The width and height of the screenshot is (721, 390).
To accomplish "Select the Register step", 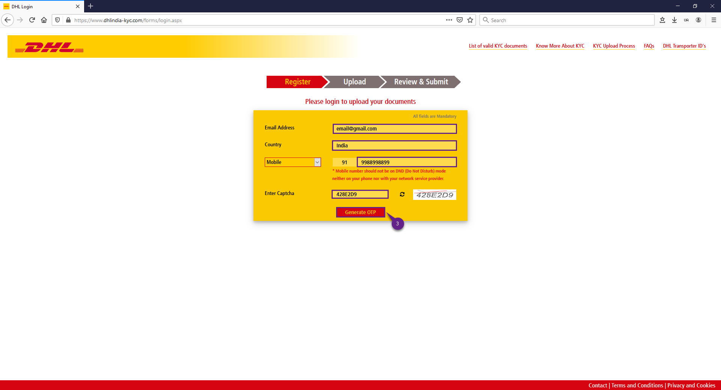I will click(x=297, y=82).
